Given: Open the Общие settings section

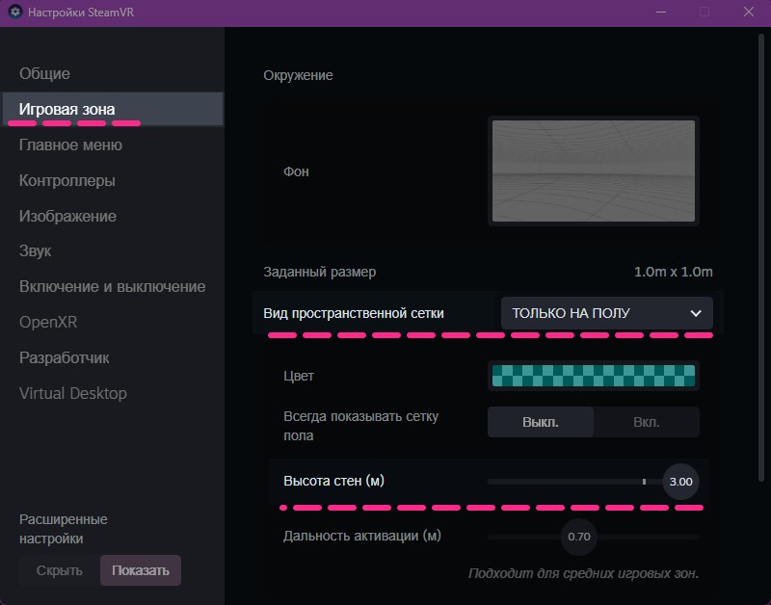Looking at the screenshot, I should (x=44, y=74).
